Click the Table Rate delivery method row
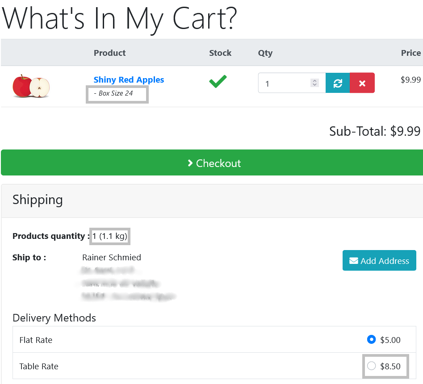423x384 pixels. [214, 366]
